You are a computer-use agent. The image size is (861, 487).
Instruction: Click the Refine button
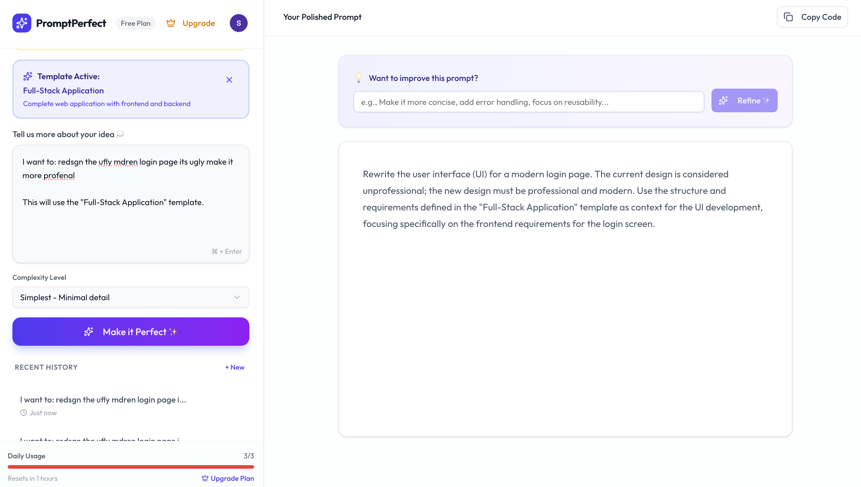[x=744, y=101]
